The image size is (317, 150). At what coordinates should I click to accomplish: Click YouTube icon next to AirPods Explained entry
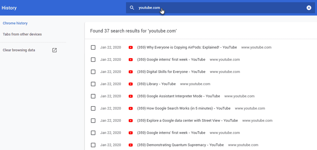pos(131,47)
